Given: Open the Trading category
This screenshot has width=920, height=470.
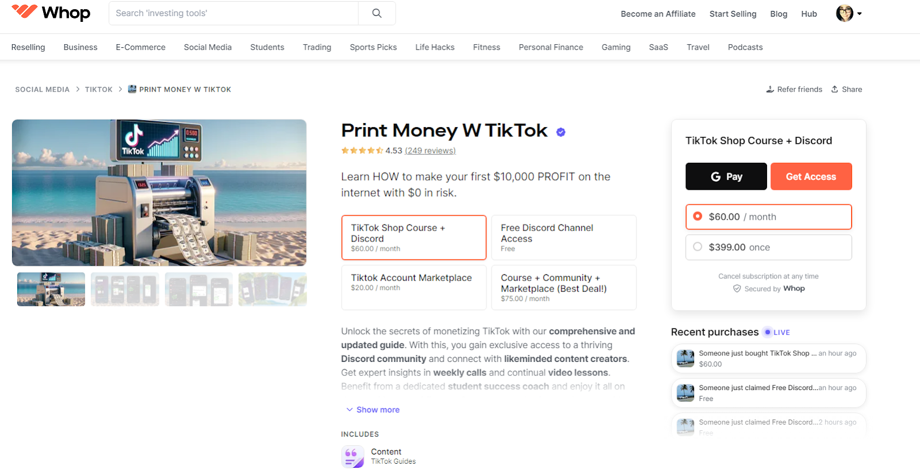Looking at the screenshot, I should (317, 47).
